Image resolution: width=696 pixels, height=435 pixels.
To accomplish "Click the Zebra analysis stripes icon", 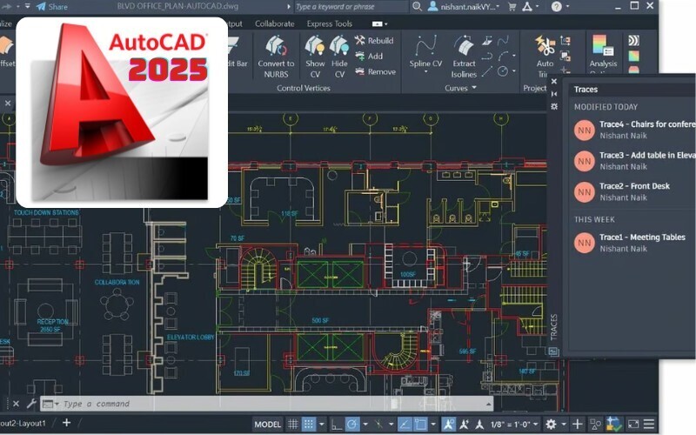I will (633, 40).
